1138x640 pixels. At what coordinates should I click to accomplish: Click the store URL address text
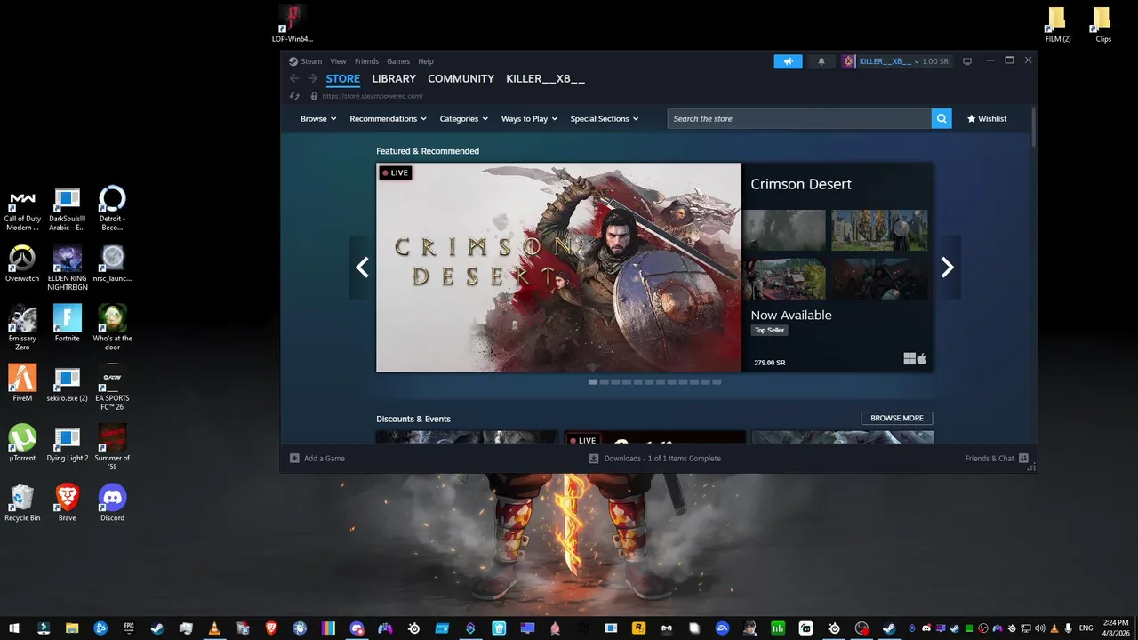point(373,96)
